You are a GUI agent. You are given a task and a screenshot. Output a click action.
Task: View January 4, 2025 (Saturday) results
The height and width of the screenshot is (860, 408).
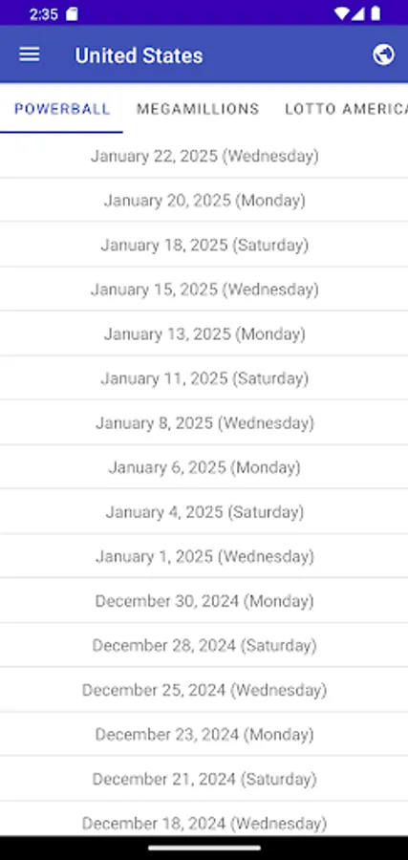(x=204, y=512)
